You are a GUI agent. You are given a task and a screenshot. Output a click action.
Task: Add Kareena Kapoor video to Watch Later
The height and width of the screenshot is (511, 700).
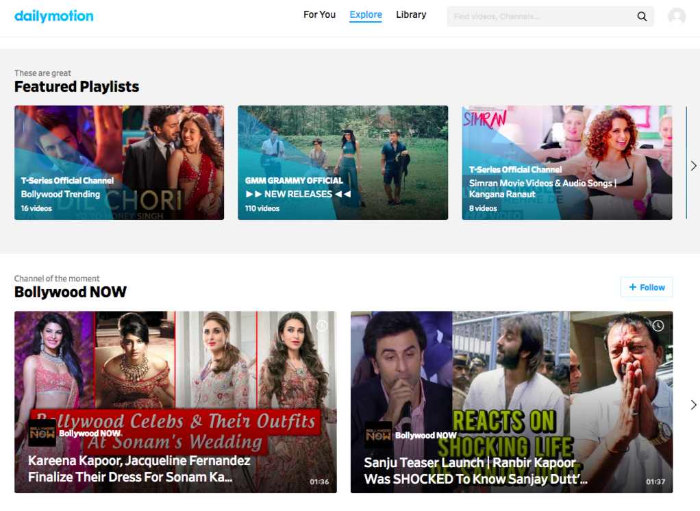[x=322, y=326]
